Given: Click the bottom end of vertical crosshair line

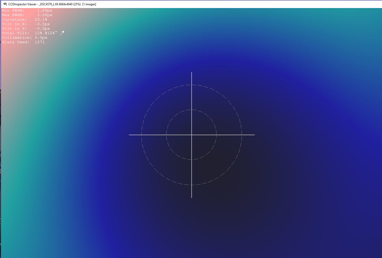Looking at the screenshot, I should (192, 197).
